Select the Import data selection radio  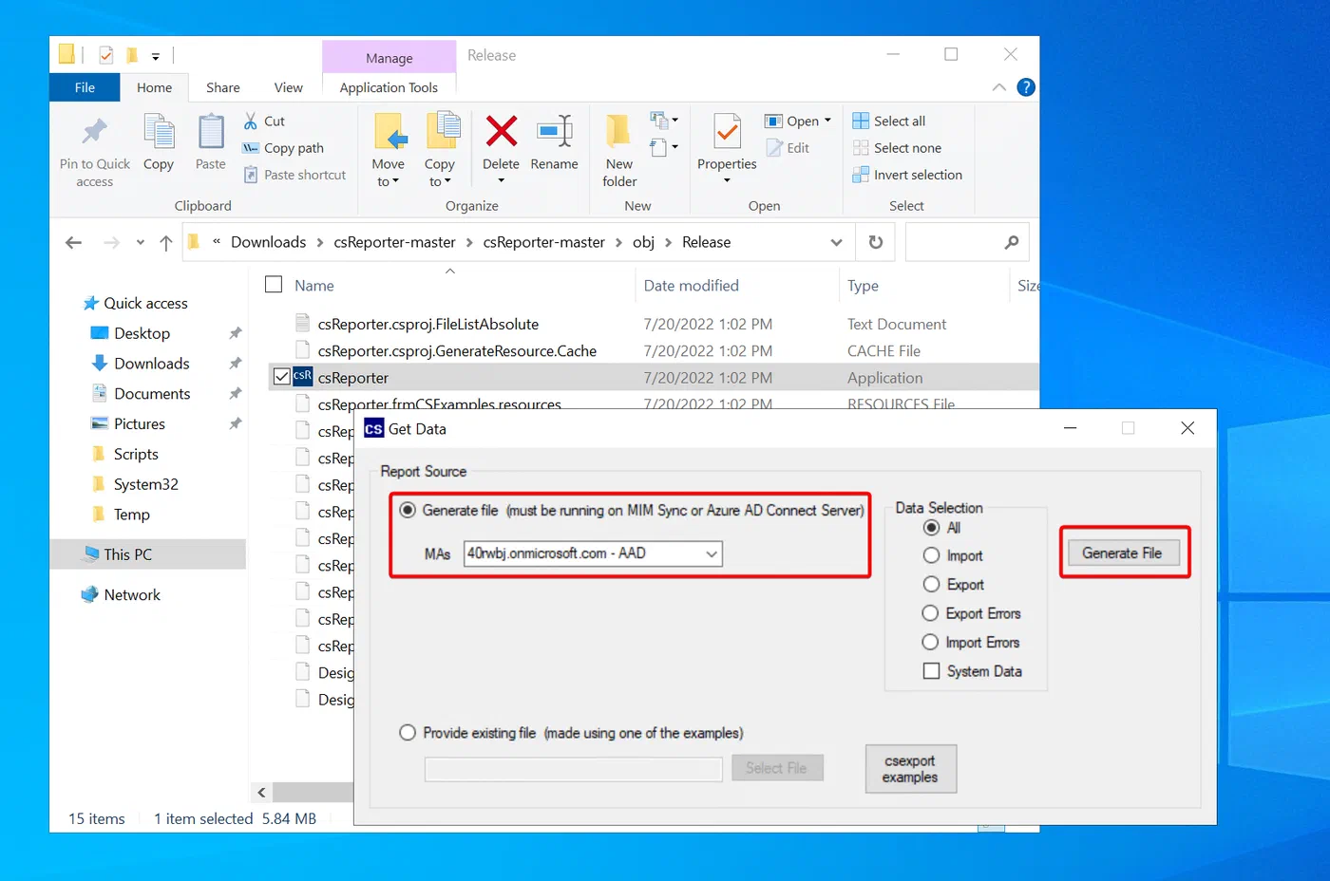tap(931, 555)
